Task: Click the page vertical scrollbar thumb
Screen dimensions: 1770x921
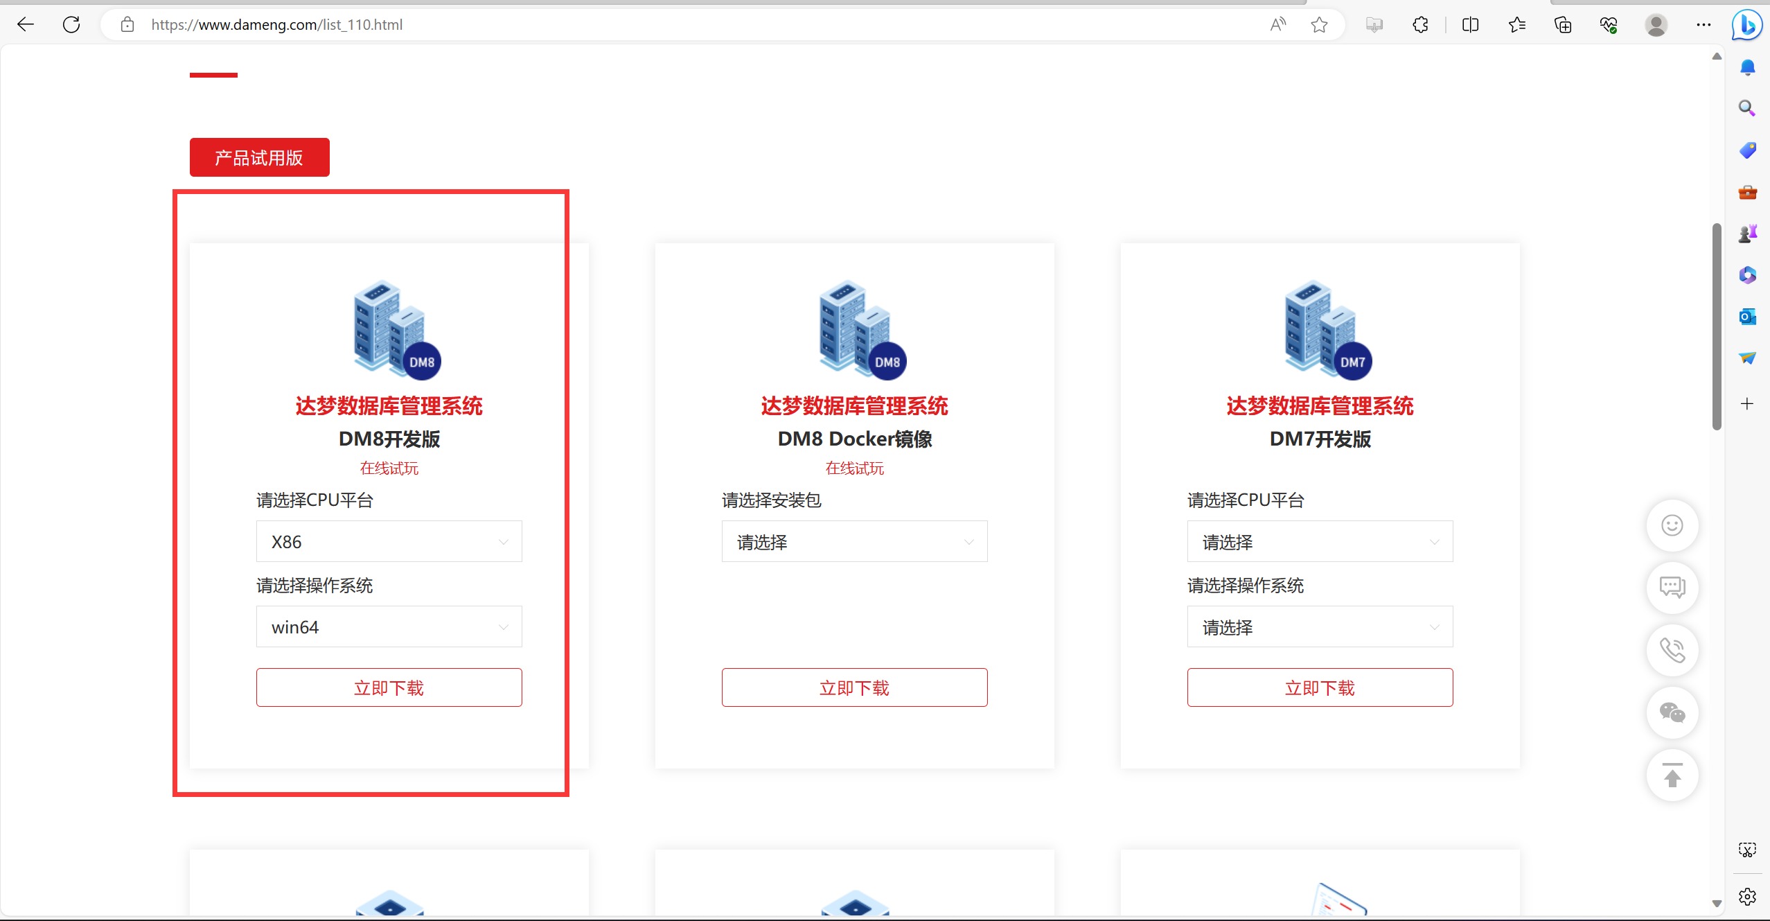Action: click(1716, 326)
